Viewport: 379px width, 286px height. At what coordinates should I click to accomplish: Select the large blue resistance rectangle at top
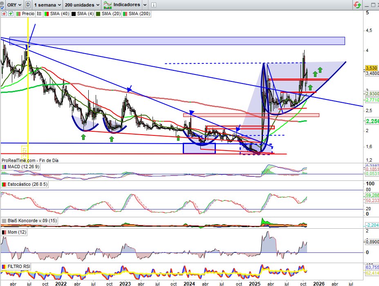(177, 41)
